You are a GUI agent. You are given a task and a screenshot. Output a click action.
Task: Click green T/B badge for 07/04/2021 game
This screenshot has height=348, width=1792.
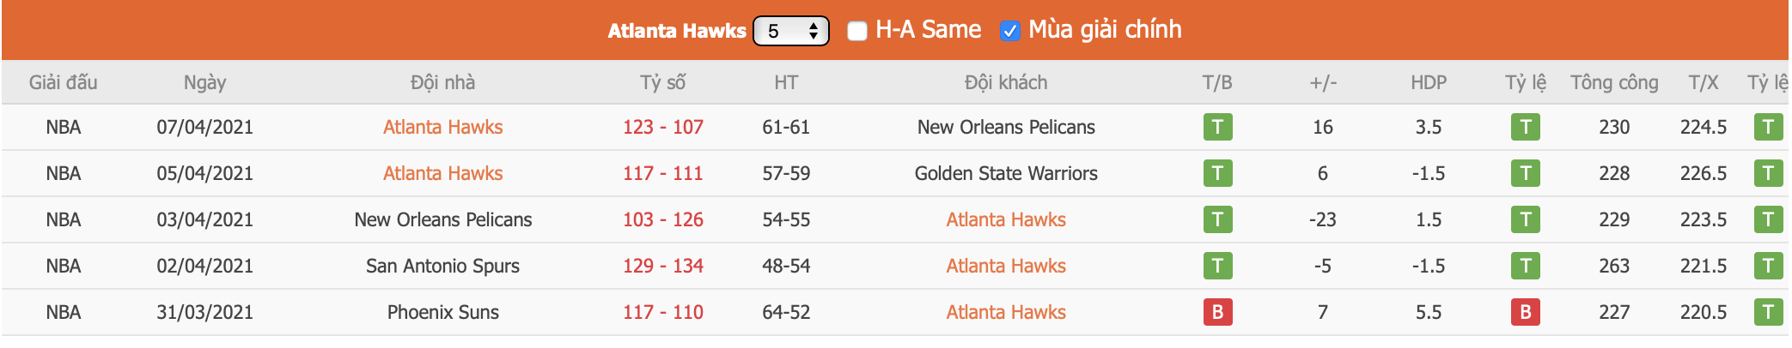click(1217, 127)
